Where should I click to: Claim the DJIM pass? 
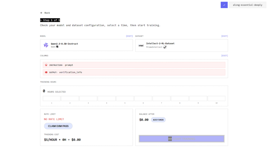coord(58,126)
